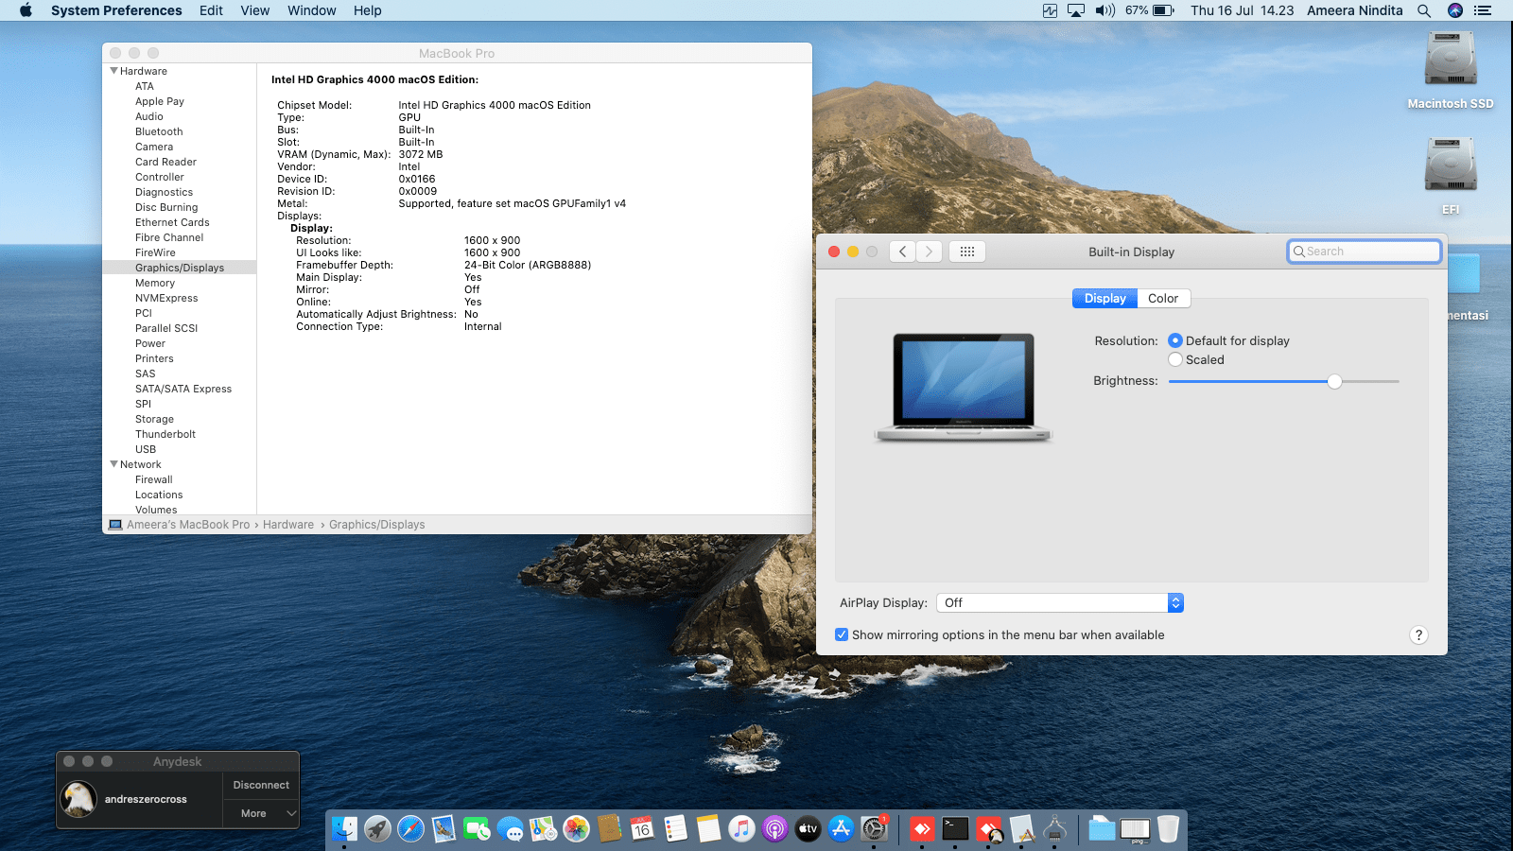Open Display help question mark button

pyautogui.click(x=1418, y=634)
